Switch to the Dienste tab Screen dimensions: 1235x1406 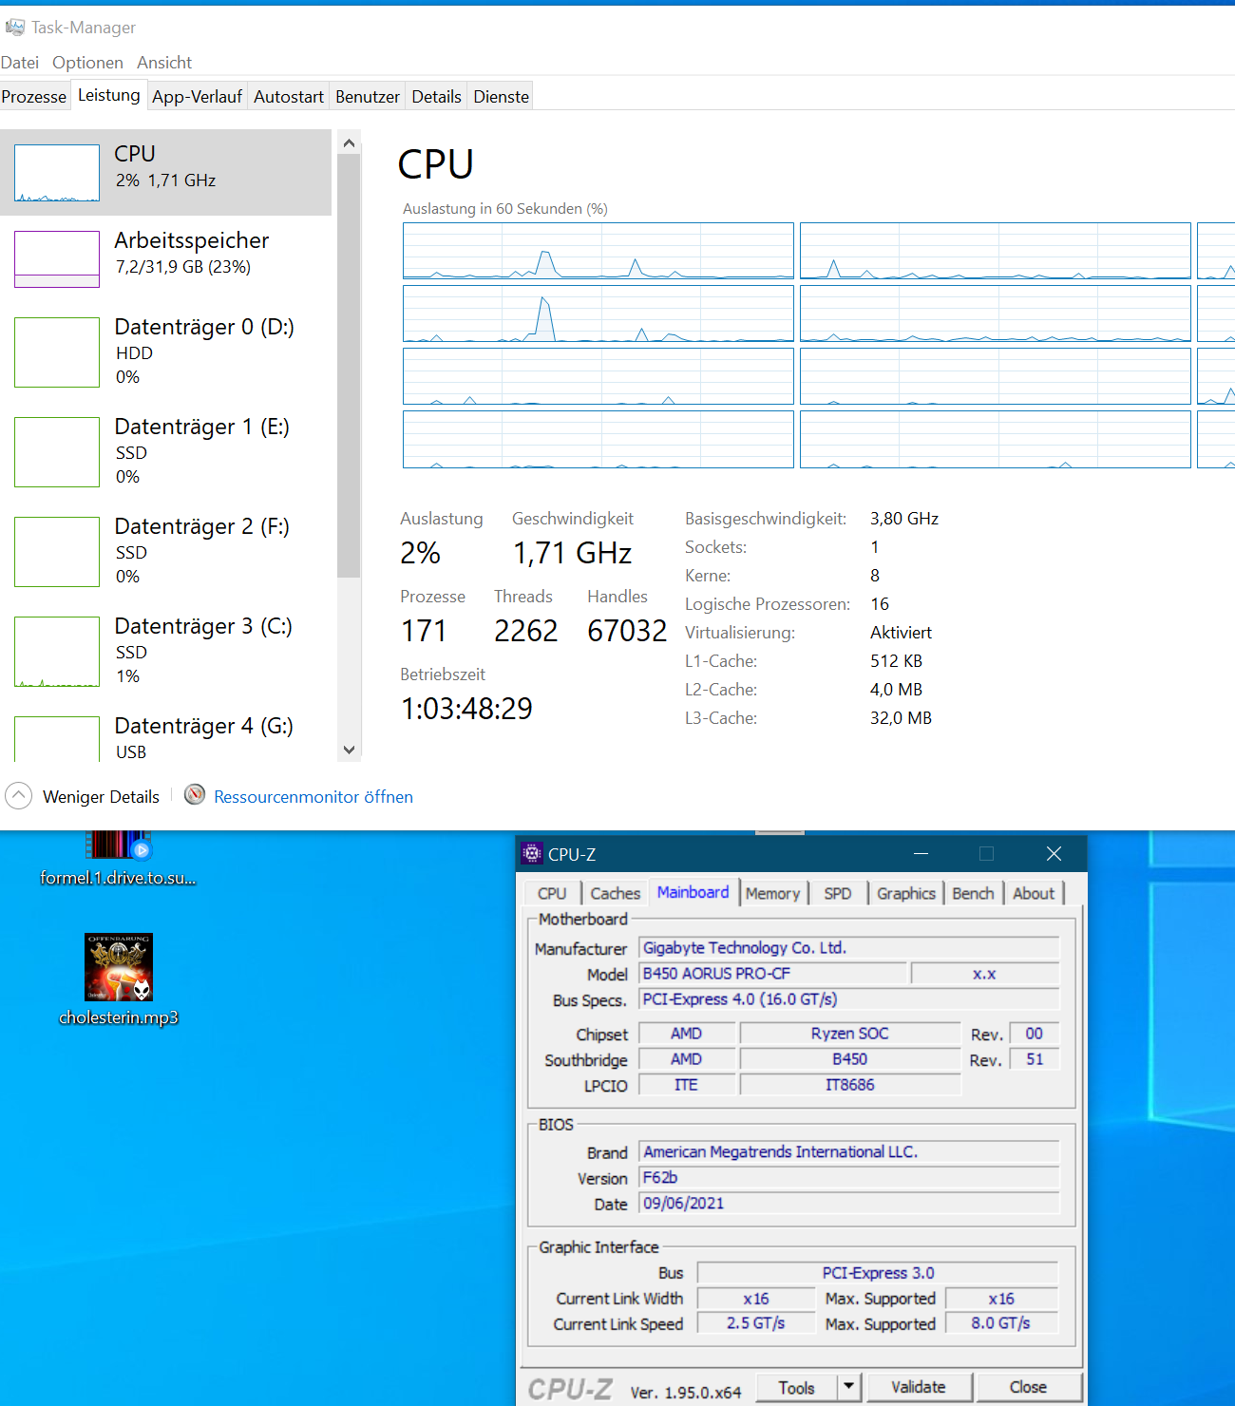pyautogui.click(x=501, y=97)
